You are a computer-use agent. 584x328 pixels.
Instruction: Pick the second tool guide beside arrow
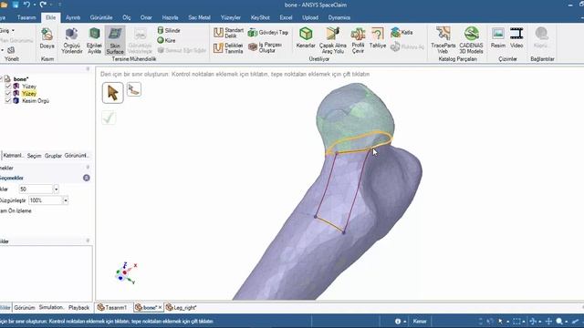134,89
